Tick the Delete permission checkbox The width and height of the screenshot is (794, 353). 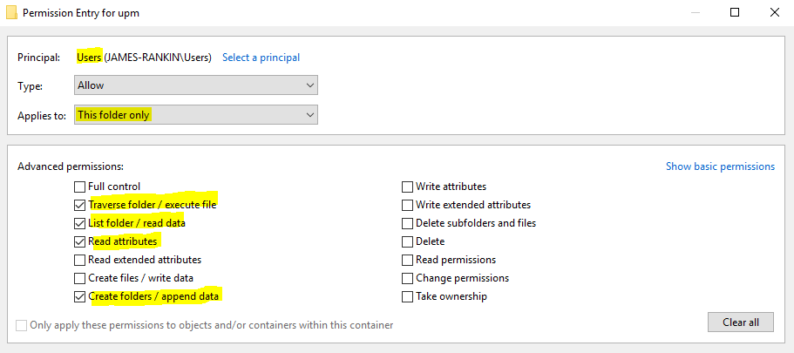(407, 241)
